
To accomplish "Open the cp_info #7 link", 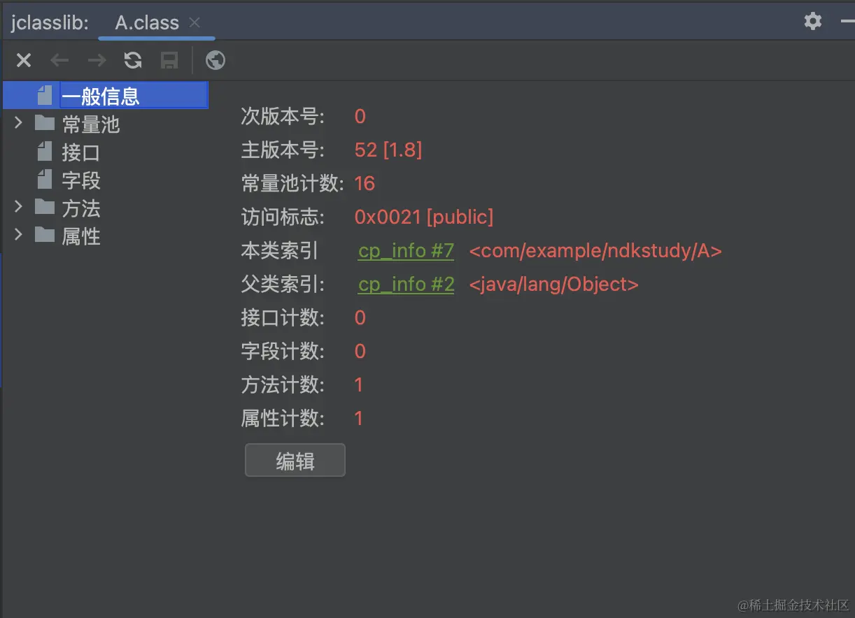I will point(406,250).
